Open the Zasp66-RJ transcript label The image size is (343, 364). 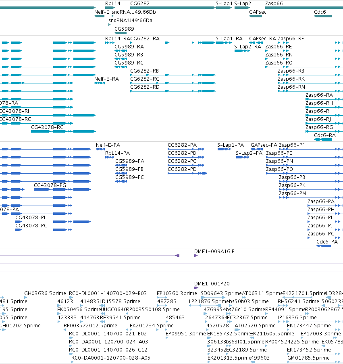(x=318, y=119)
